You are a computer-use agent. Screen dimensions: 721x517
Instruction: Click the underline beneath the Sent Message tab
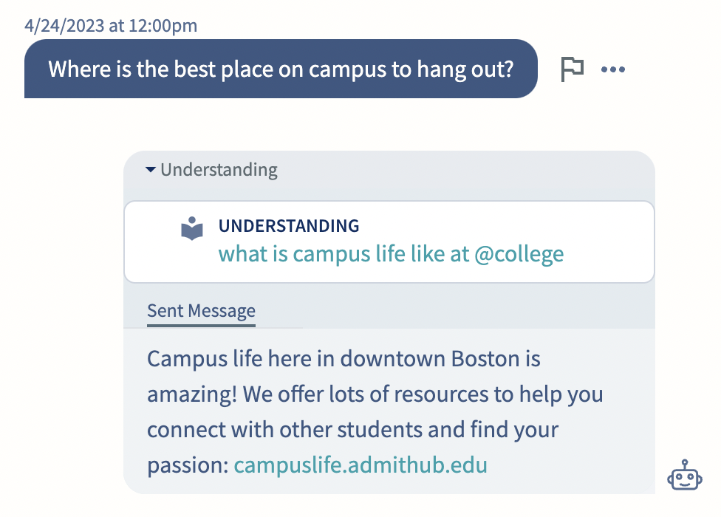coord(201,326)
